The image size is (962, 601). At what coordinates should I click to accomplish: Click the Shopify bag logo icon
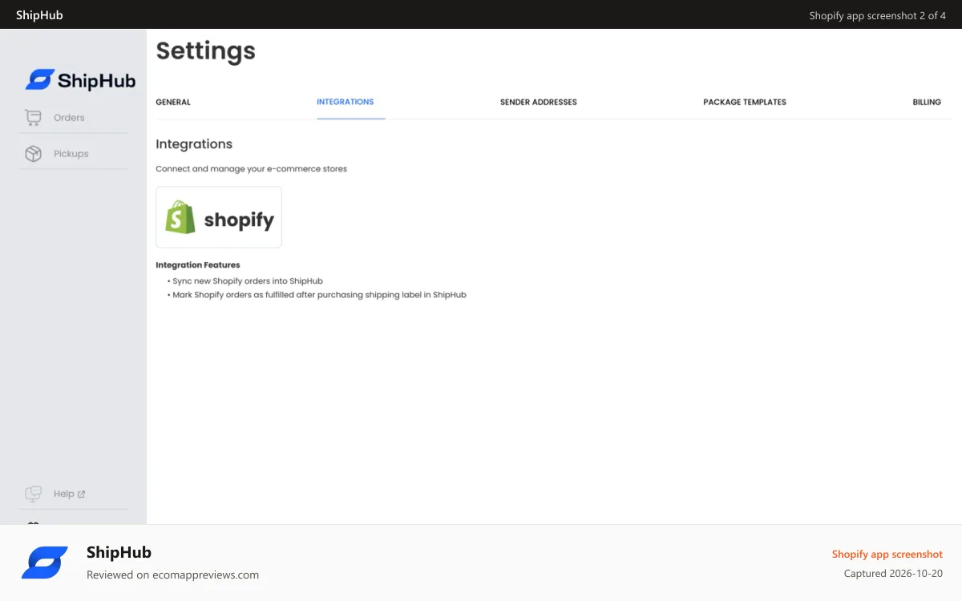pyautogui.click(x=180, y=217)
